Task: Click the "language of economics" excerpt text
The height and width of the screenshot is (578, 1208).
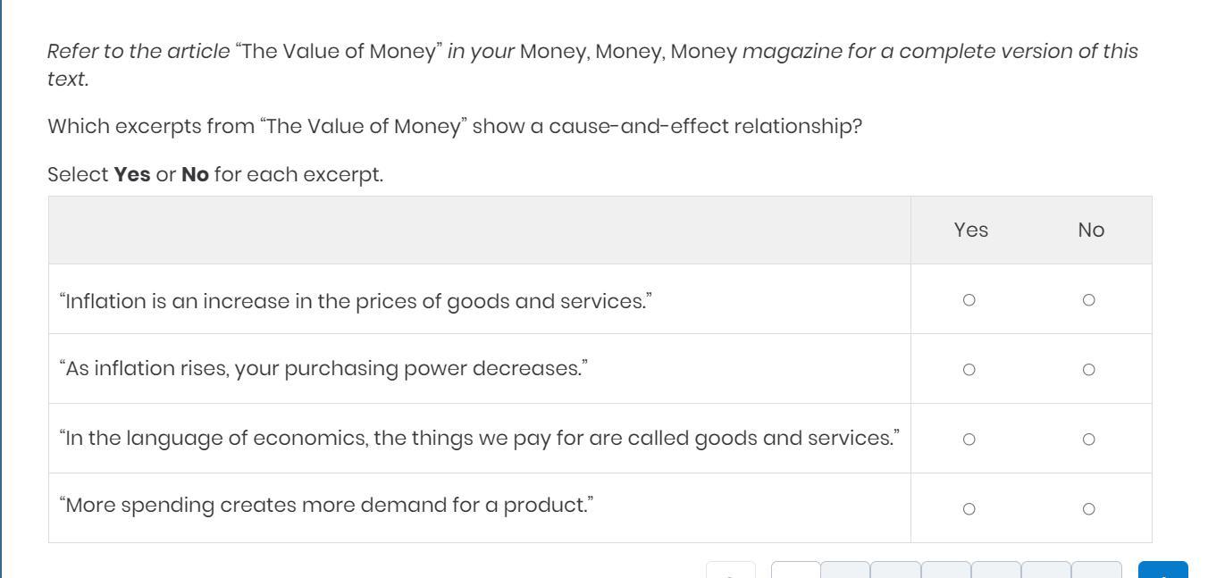Action: [x=479, y=439]
